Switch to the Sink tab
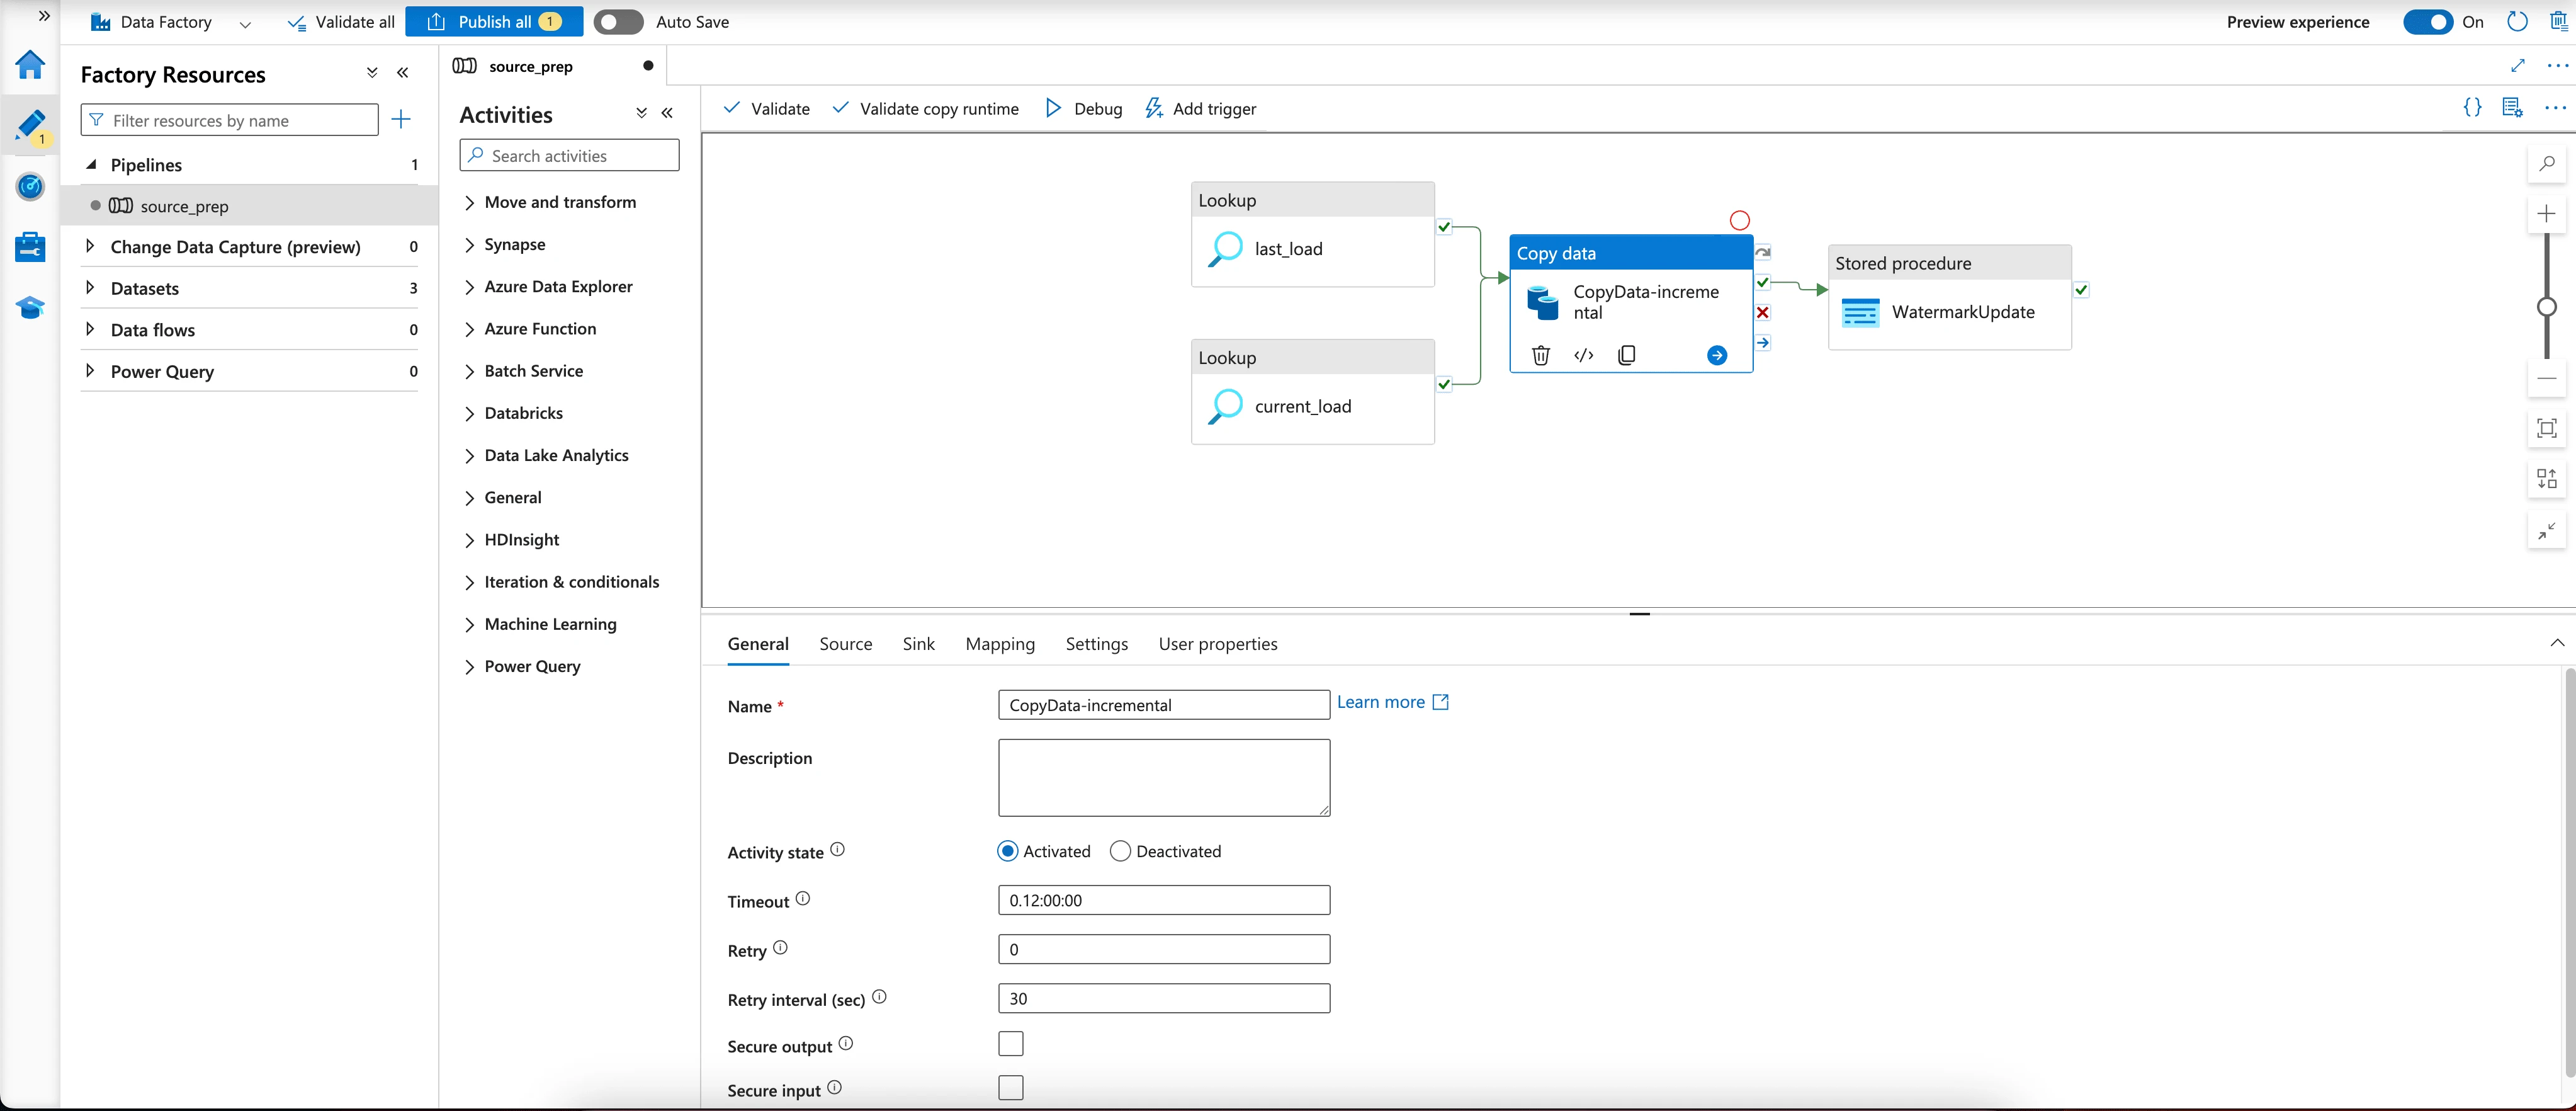 [x=918, y=644]
